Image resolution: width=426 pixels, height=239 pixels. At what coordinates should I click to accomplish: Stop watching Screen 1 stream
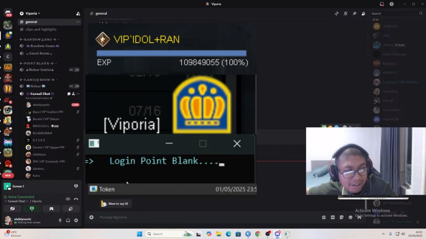point(76,186)
